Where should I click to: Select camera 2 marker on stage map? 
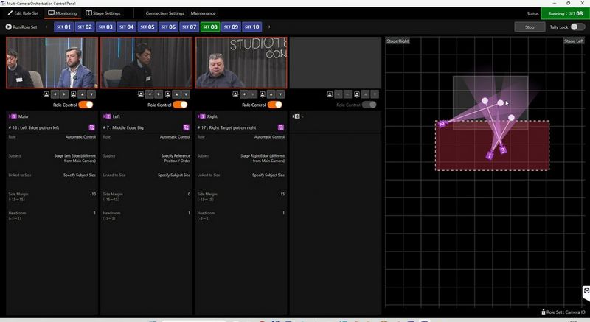[442, 124]
